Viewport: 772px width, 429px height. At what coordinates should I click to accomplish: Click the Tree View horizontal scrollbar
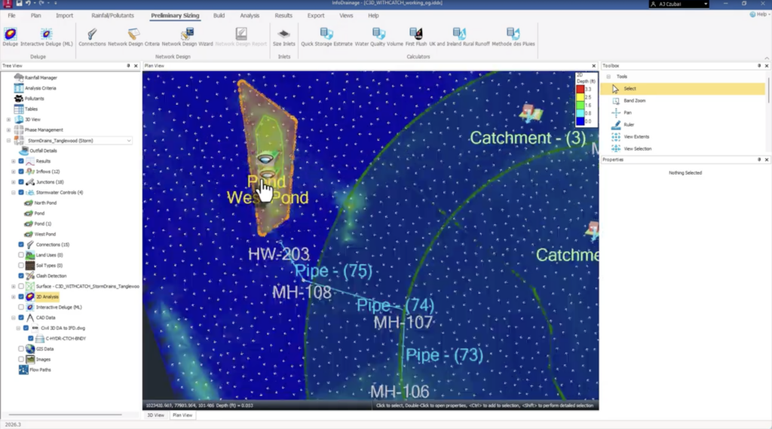point(65,415)
